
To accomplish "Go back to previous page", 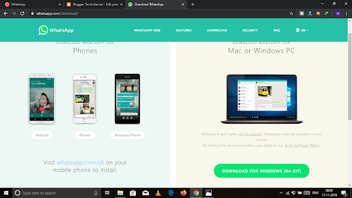I will 5,13.
